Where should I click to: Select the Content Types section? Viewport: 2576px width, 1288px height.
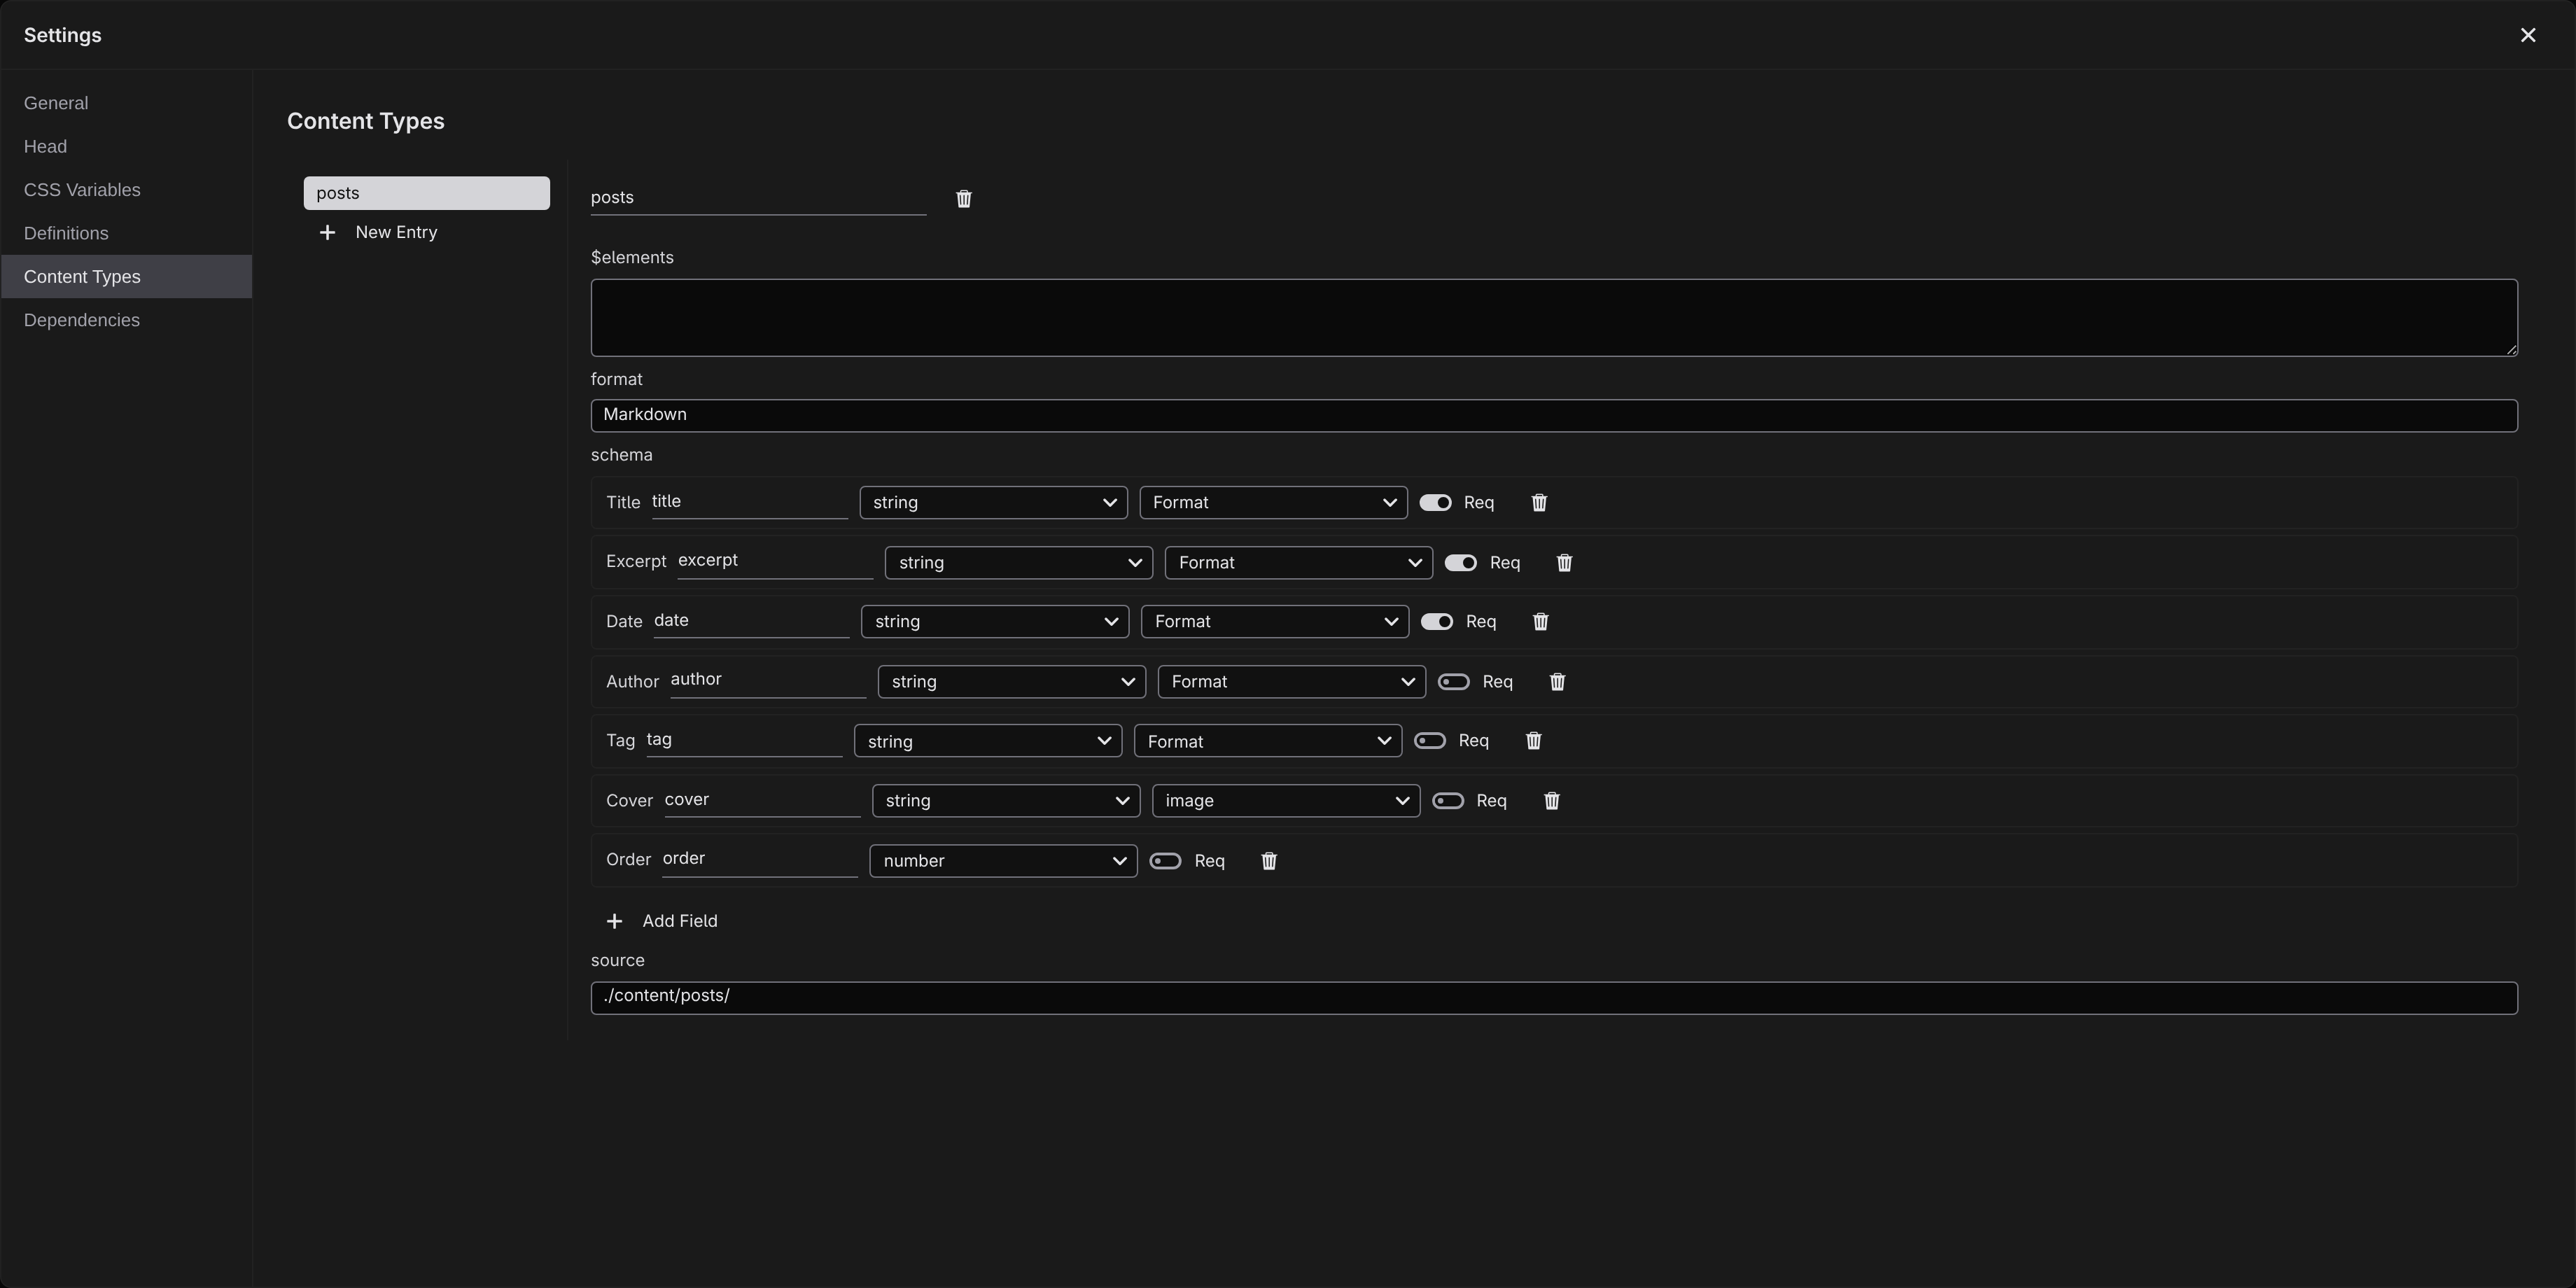coord(126,277)
